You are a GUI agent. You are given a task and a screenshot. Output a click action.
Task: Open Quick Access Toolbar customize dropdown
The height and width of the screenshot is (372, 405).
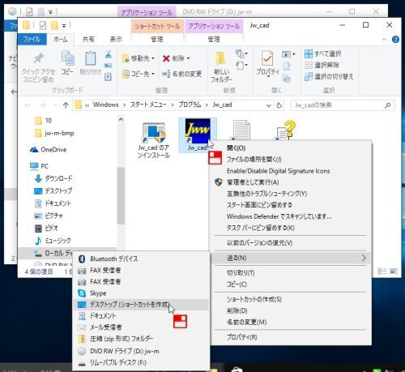(64, 26)
